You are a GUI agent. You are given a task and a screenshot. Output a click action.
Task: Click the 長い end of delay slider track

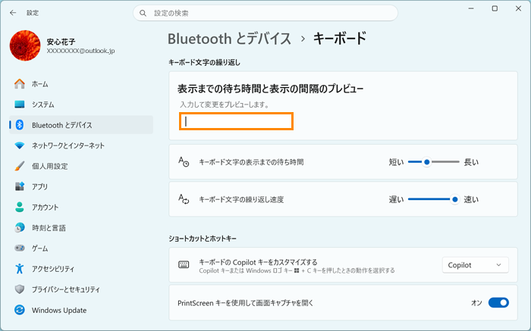[458, 162]
